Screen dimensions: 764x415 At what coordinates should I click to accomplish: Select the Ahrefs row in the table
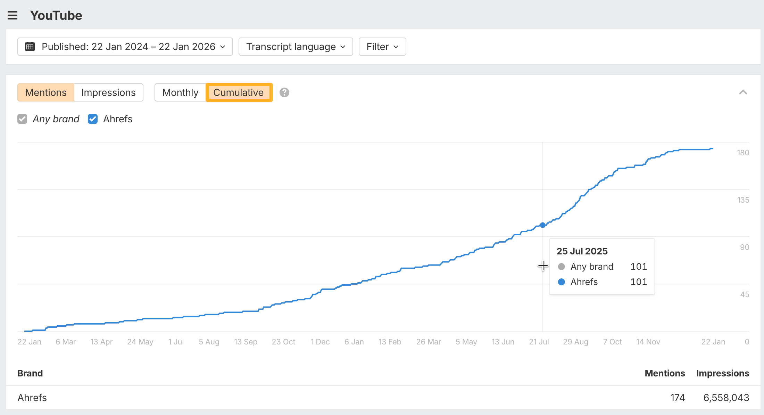pos(383,398)
